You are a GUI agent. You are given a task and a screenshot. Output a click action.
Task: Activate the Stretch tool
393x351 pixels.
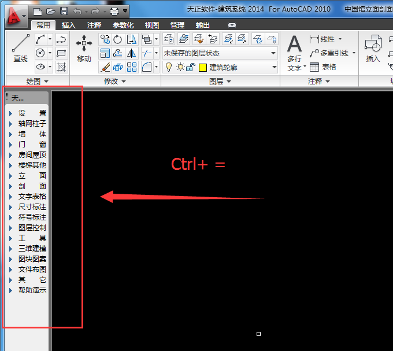coord(131,39)
